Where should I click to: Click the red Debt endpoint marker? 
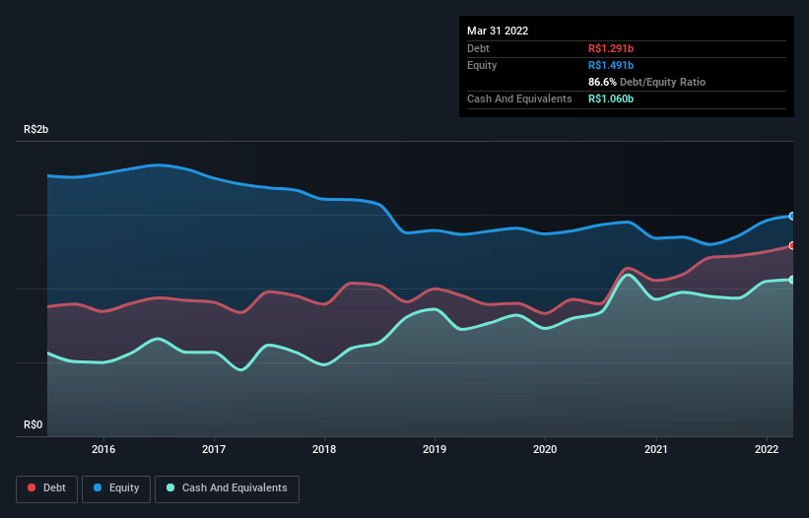792,246
